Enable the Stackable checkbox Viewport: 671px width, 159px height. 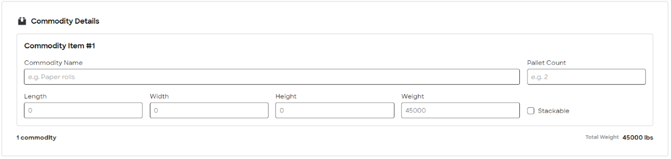pyautogui.click(x=531, y=111)
